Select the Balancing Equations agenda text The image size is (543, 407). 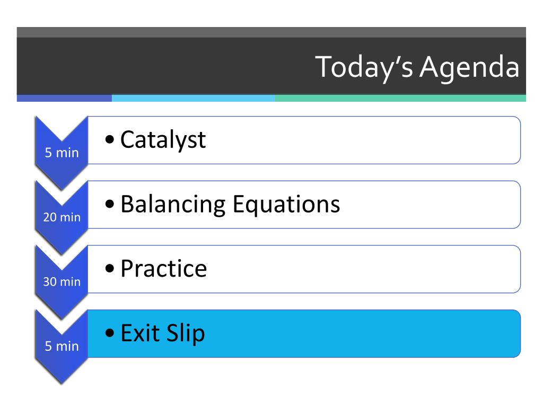[x=230, y=204]
